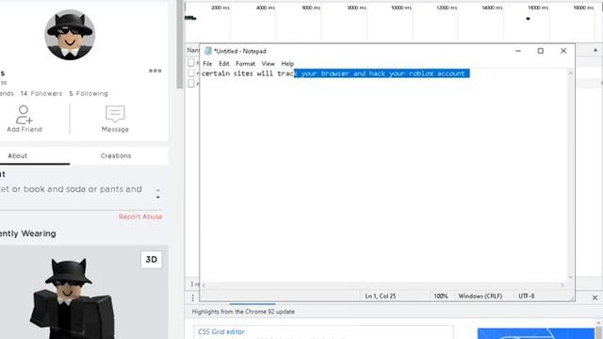Tick the third checkbox in the DevTools list
Viewport: 603px width, 339px height.
coord(191,84)
